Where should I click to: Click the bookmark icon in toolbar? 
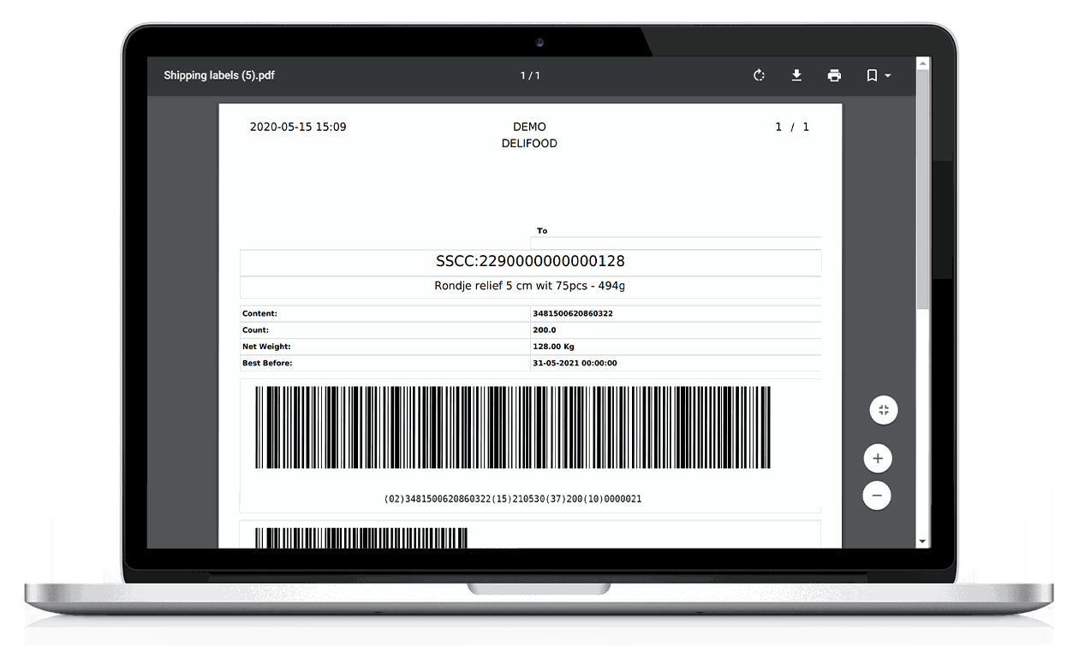872,75
